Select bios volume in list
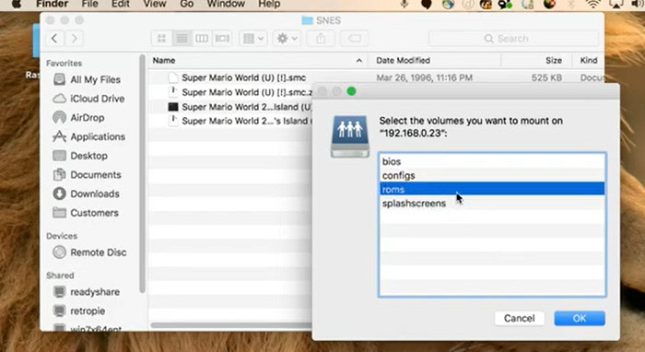This screenshot has width=645, height=352. point(492,161)
